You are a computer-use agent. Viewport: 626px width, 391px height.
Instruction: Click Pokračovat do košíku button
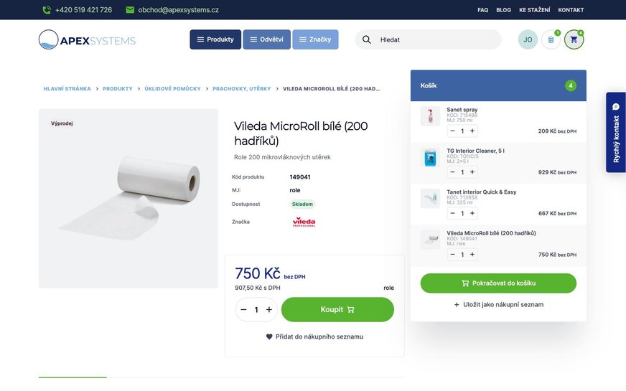point(498,283)
